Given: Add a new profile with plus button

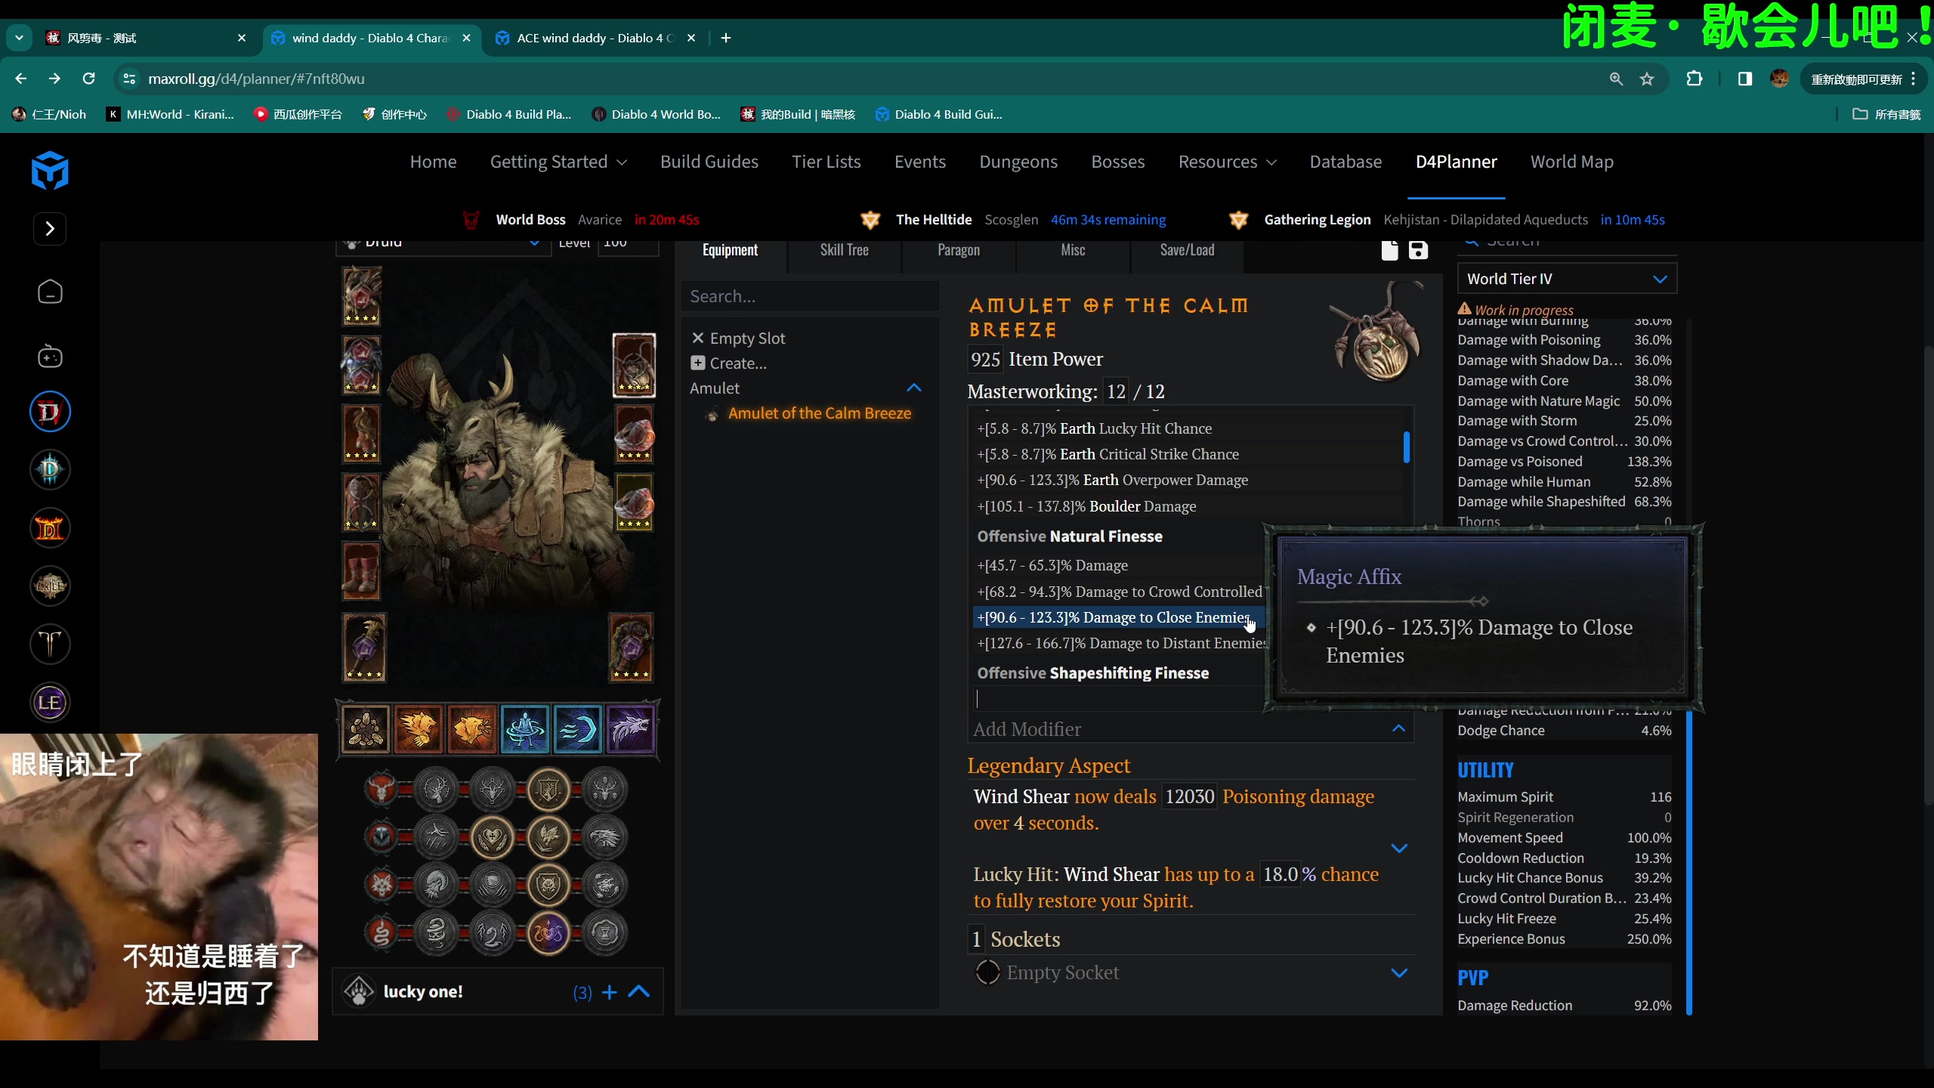Looking at the screenshot, I should 610,992.
